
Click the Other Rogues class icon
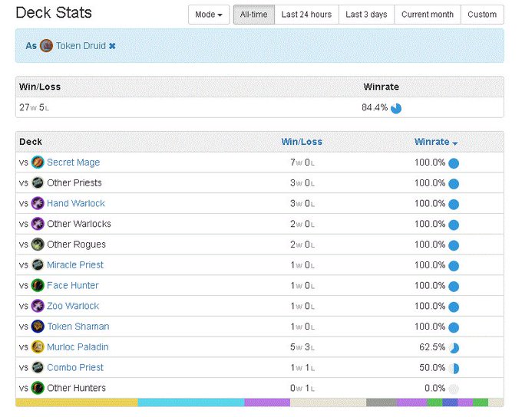(x=38, y=245)
